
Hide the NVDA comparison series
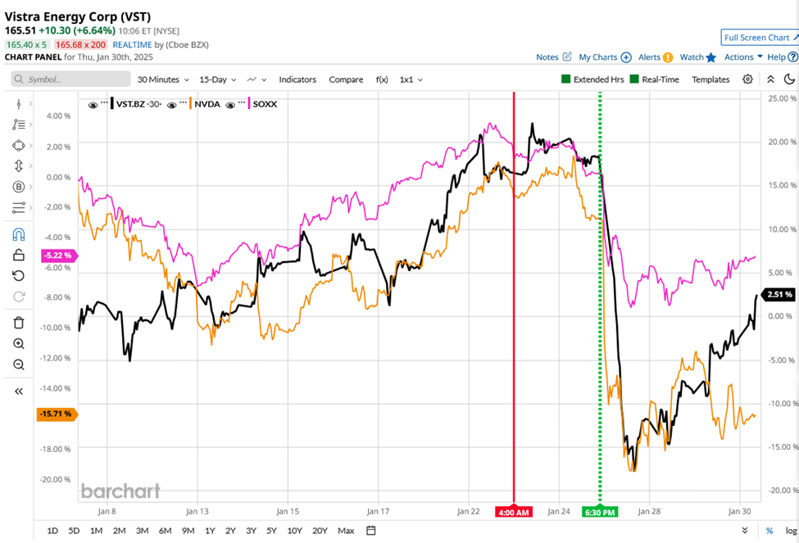tap(171, 104)
